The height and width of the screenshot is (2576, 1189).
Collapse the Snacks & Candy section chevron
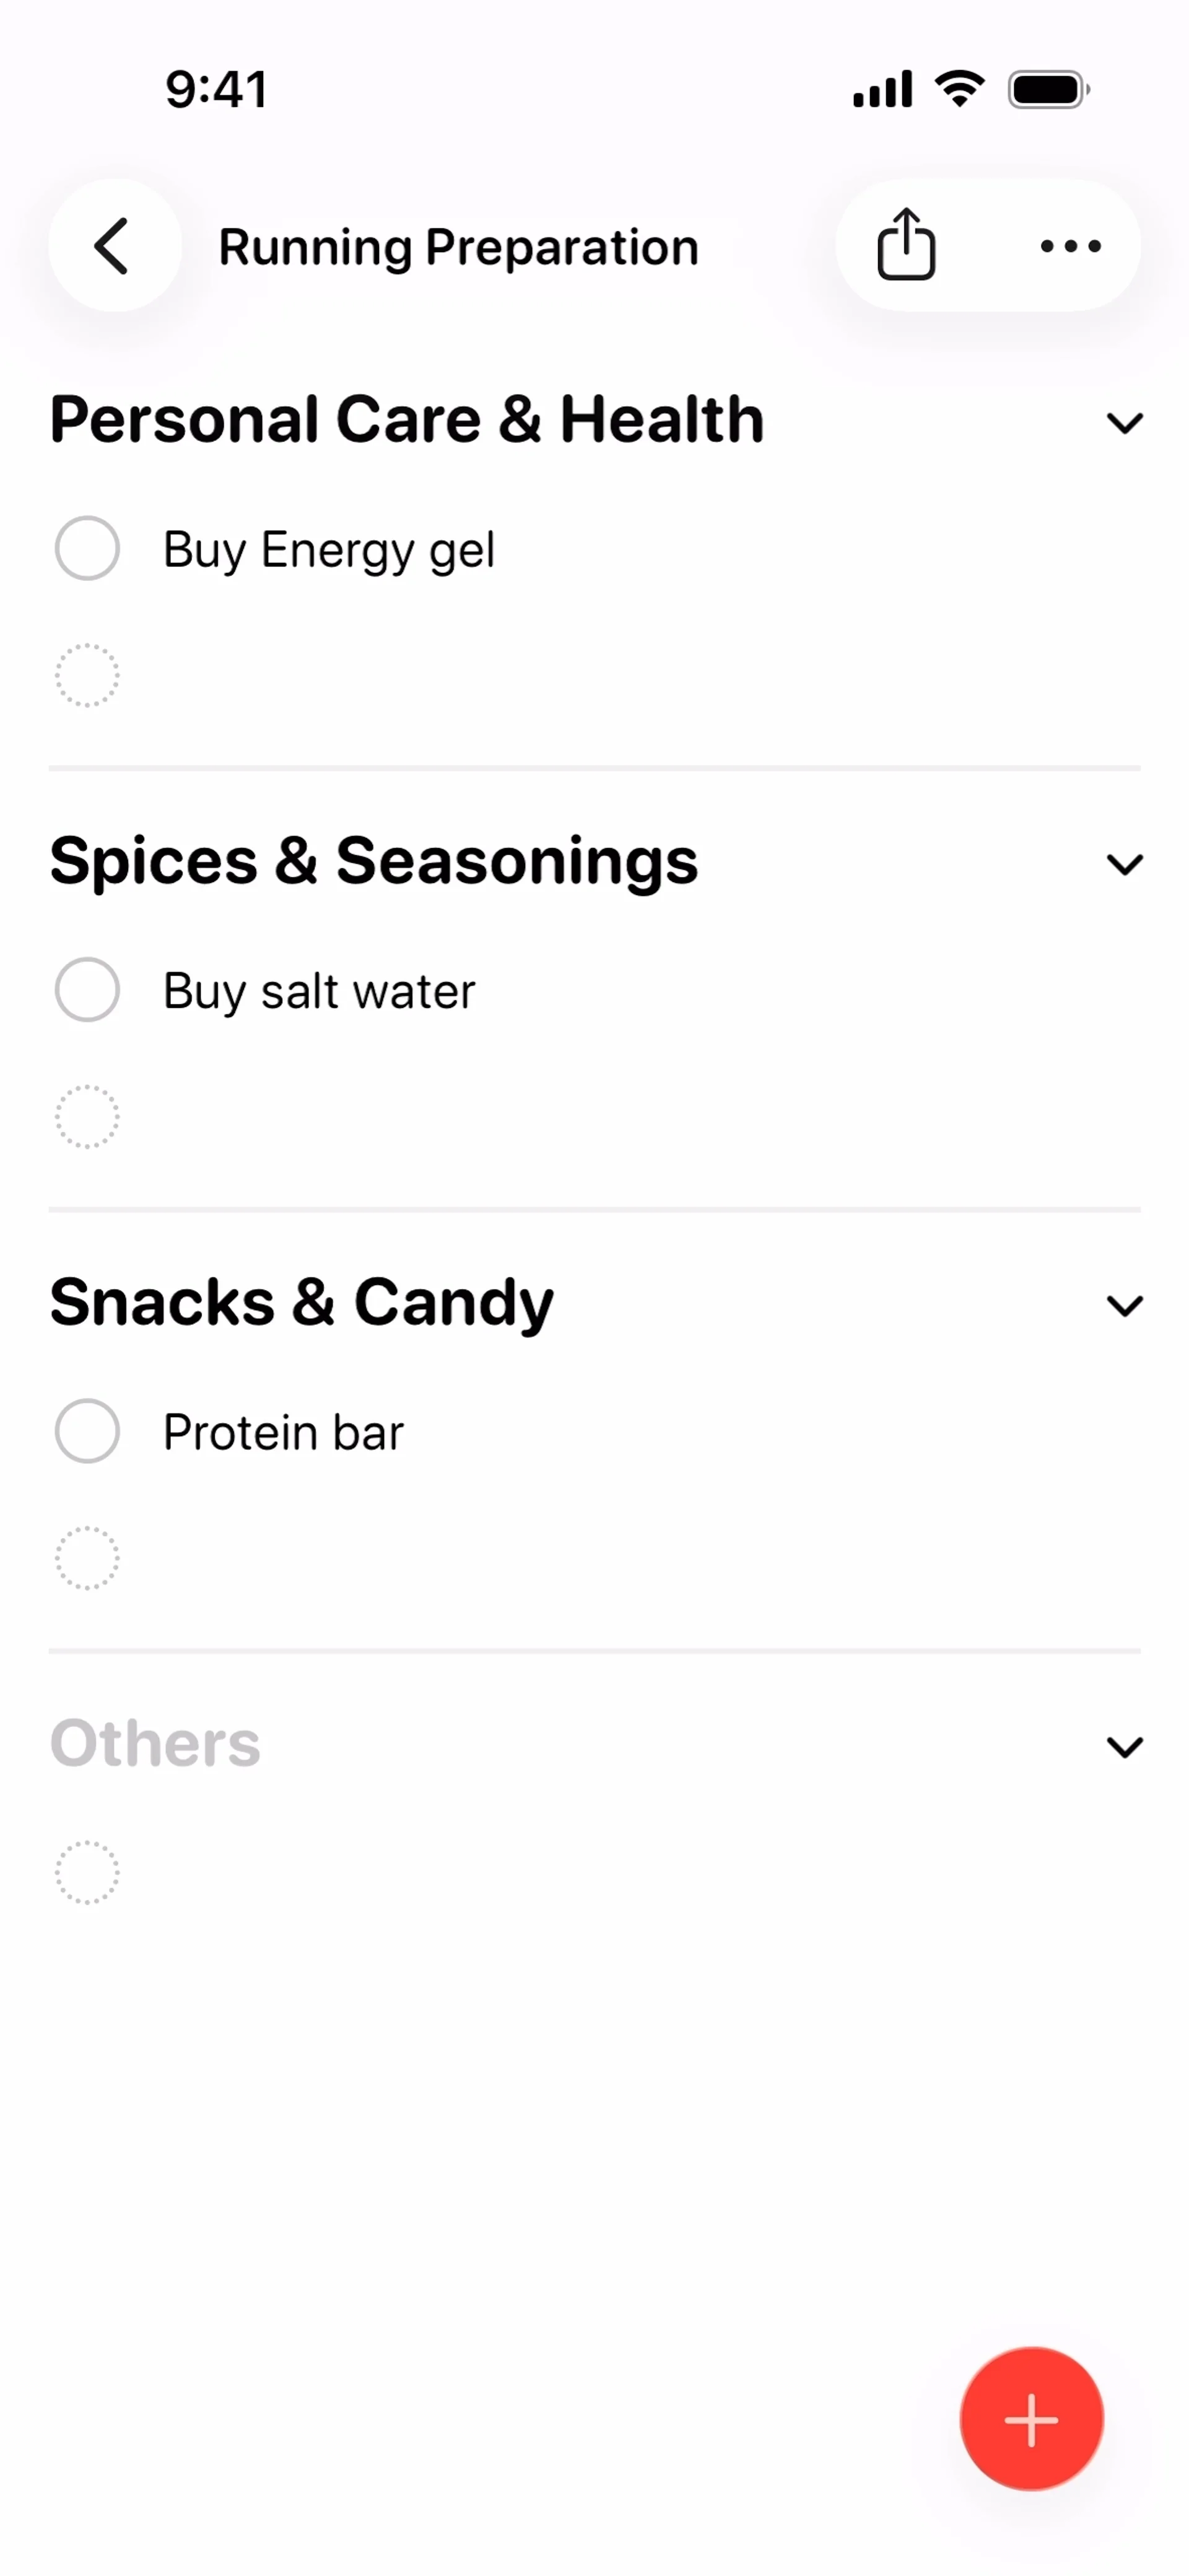click(1124, 1305)
